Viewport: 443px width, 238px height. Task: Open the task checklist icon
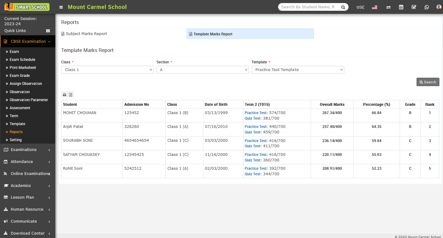(414, 7)
